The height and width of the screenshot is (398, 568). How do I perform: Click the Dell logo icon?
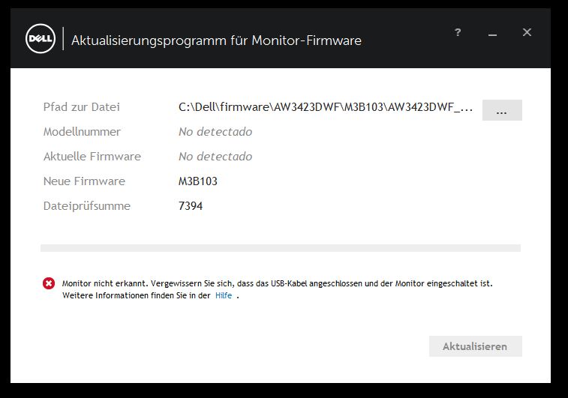[x=41, y=39]
